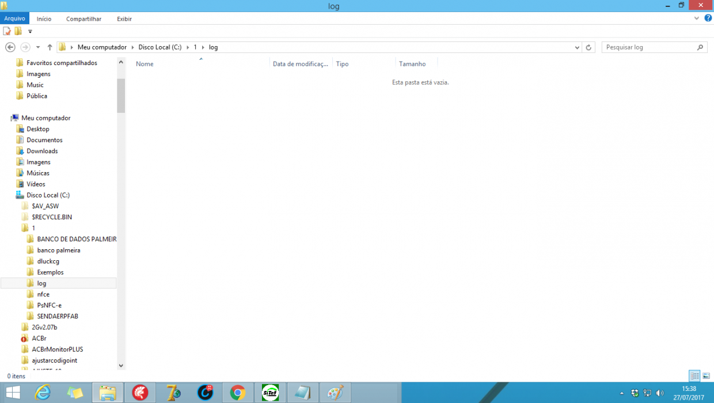Select the Pública folder in the navigation pane
This screenshot has height=403, width=714.
pyautogui.click(x=37, y=96)
